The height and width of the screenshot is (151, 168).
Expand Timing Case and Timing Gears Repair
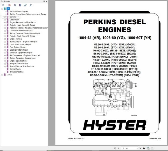coord(5,34)
